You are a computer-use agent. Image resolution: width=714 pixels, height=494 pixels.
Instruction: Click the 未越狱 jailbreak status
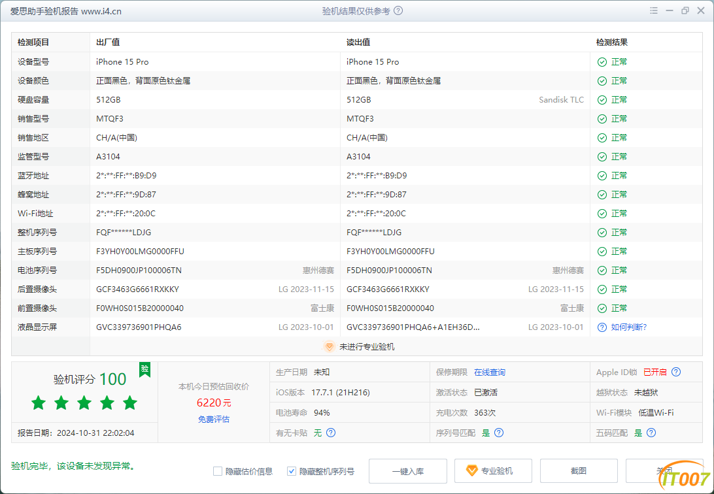coord(646,393)
